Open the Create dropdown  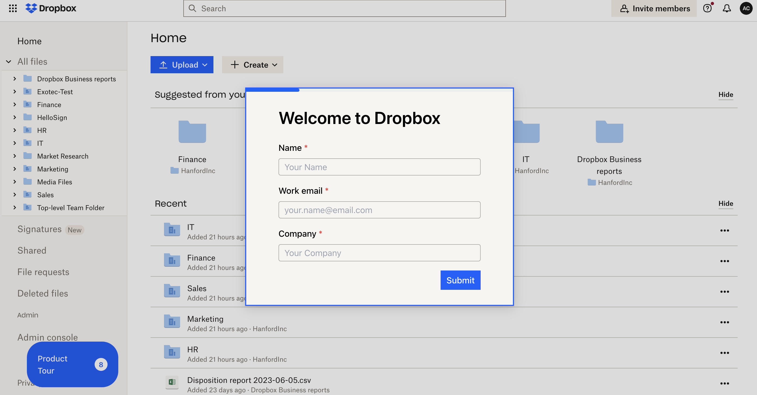(x=252, y=64)
